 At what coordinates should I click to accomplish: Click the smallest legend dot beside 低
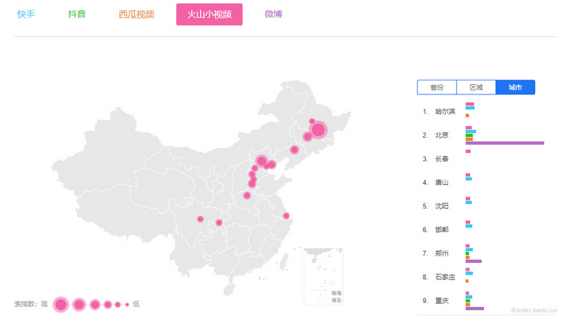click(127, 305)
